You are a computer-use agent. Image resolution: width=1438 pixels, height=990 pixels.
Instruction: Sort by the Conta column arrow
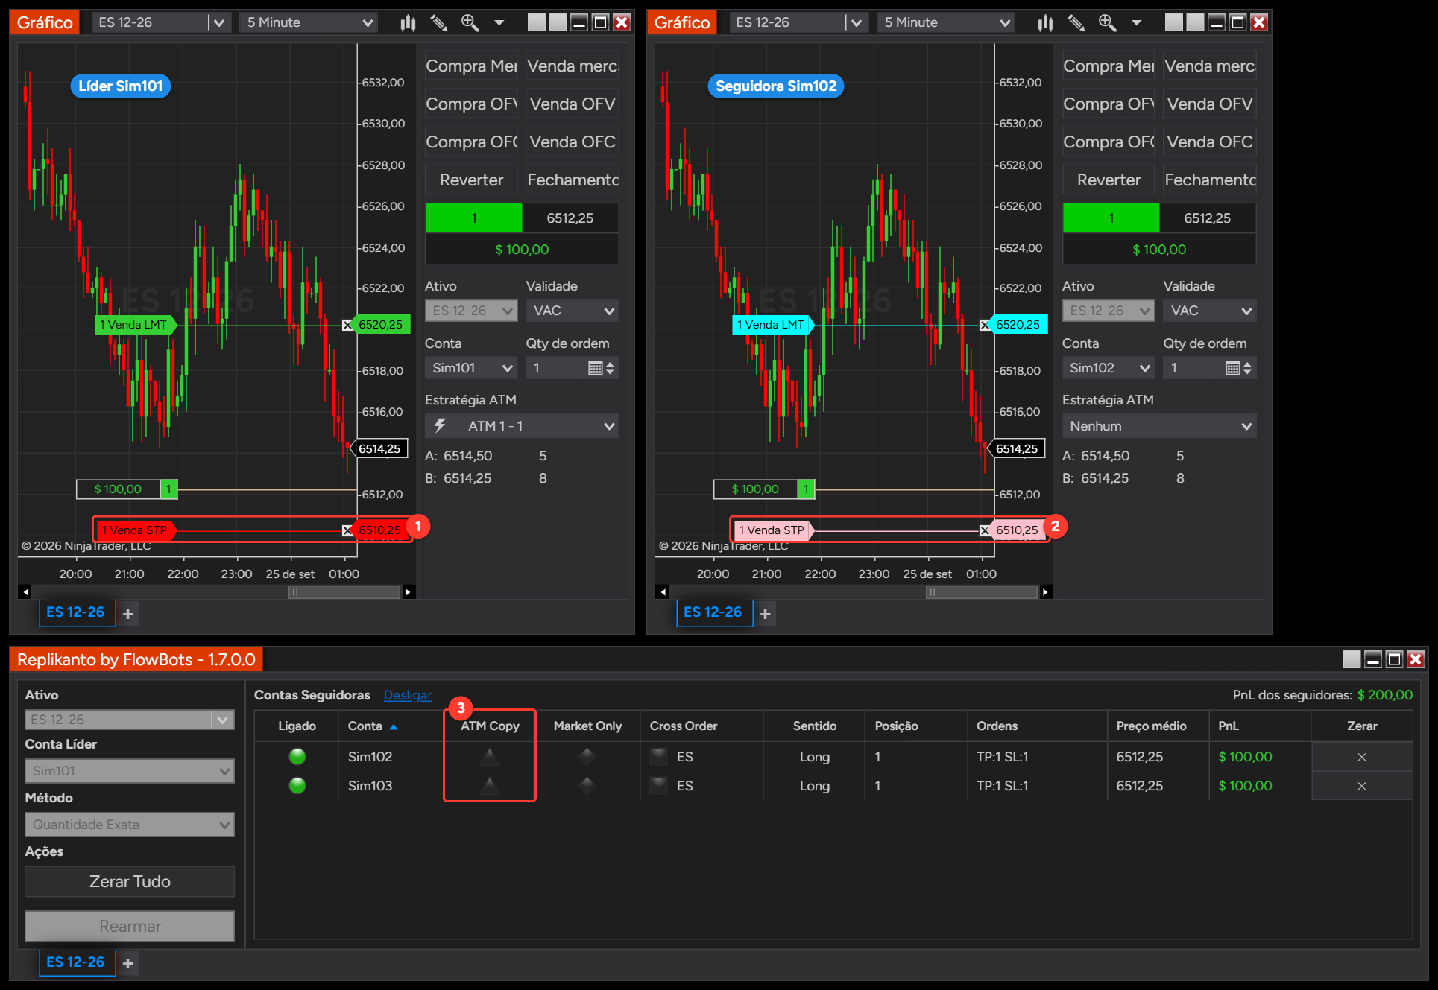[394, 726]
